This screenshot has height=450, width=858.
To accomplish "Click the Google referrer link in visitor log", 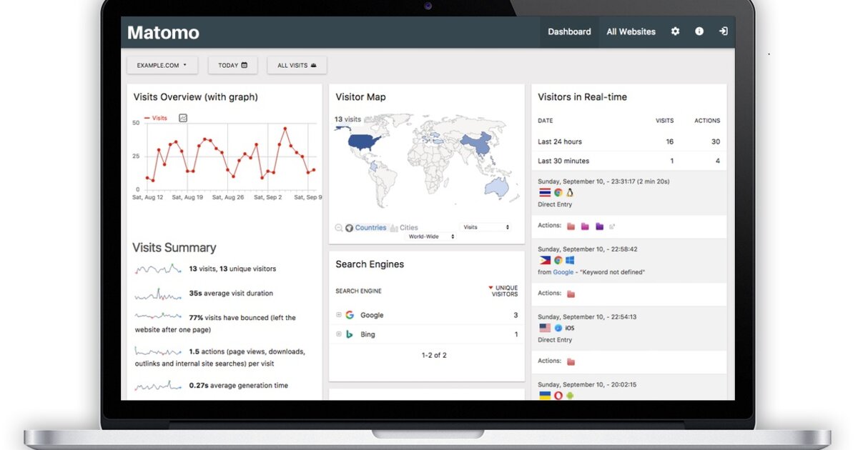I will [x=563, y=272].
